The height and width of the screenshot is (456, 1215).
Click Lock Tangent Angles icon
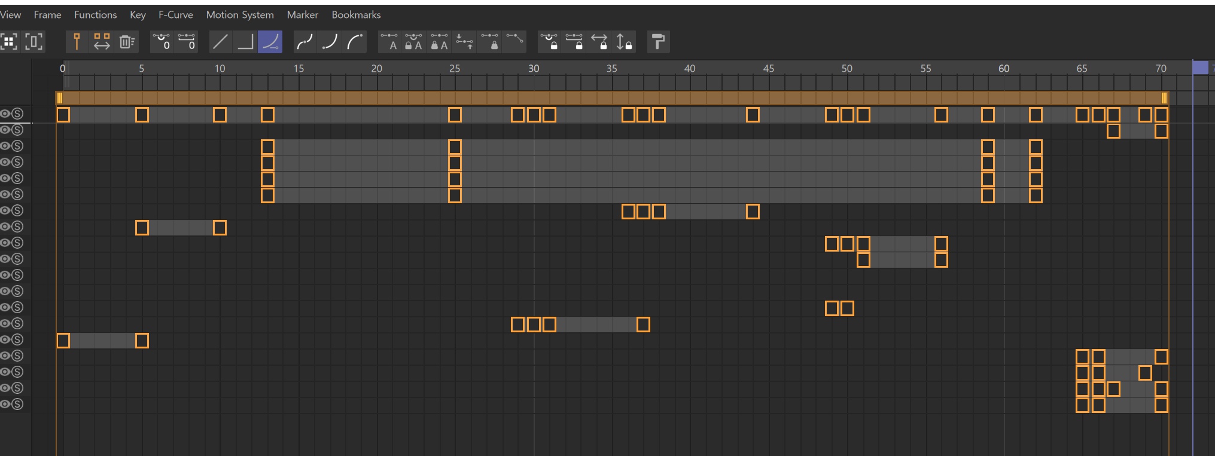(549, 42)
